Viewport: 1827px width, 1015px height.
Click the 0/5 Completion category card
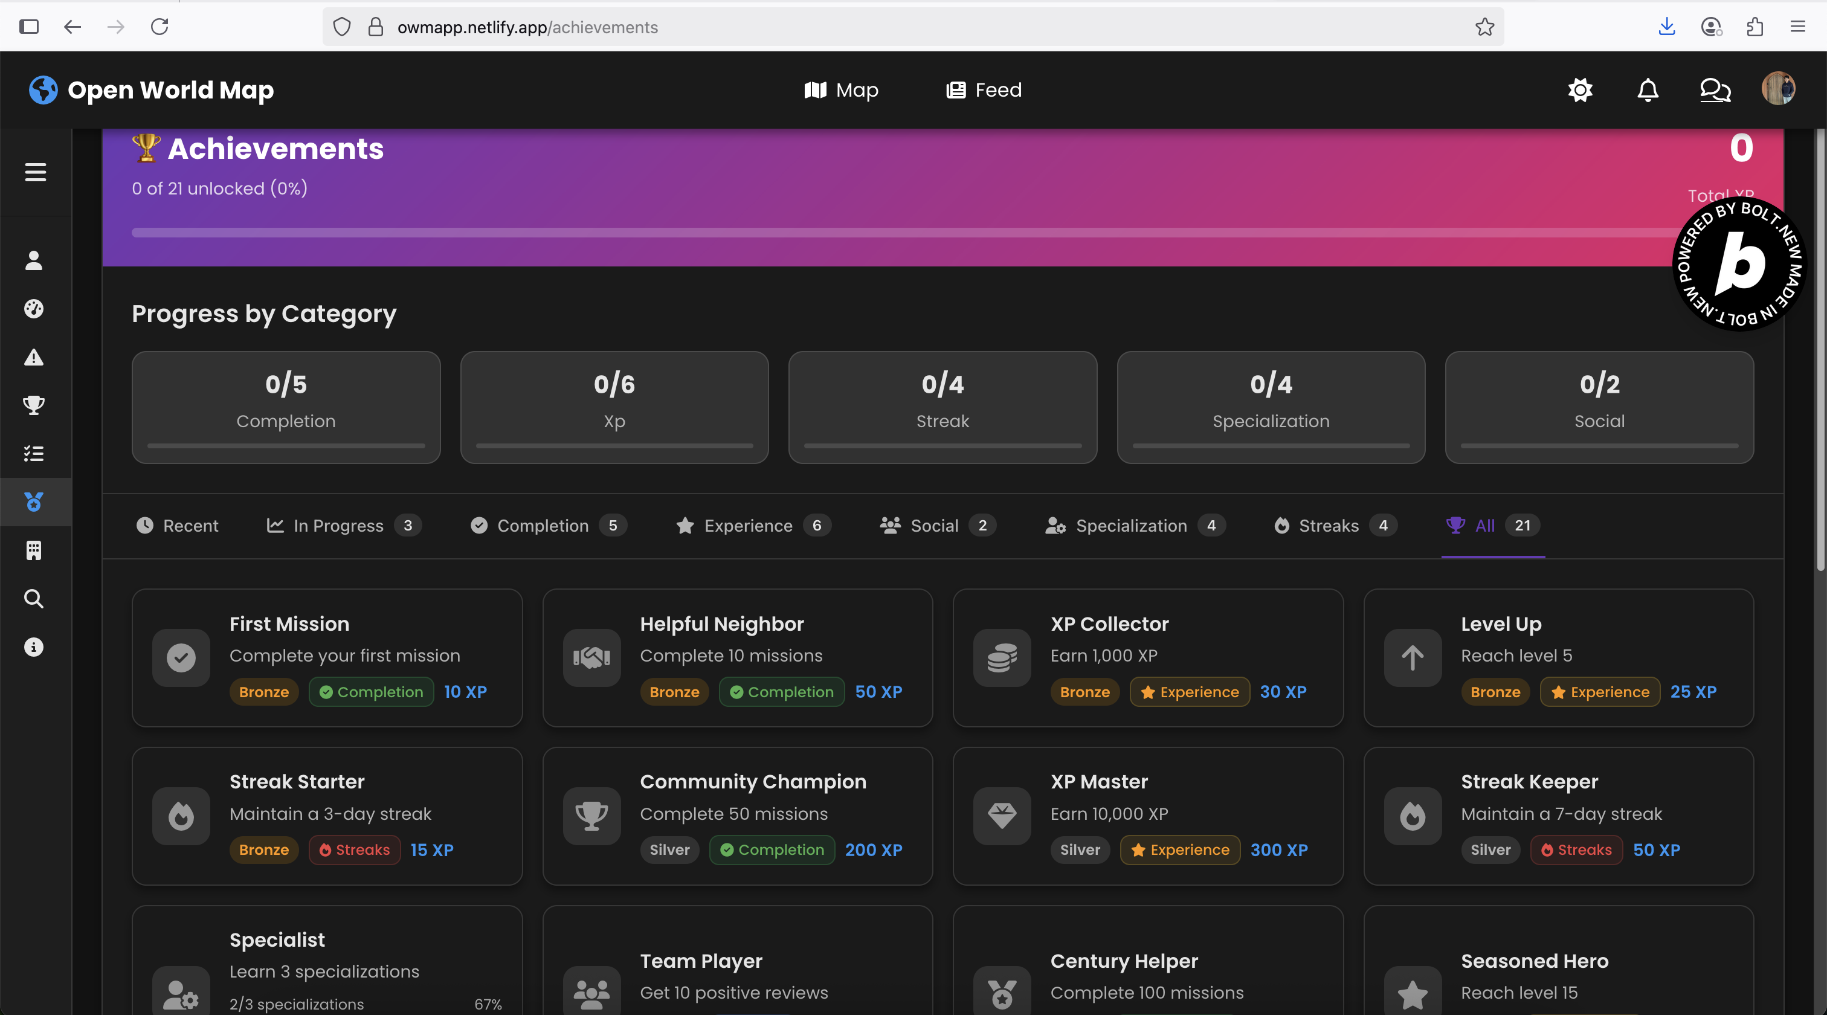[286, 407]
